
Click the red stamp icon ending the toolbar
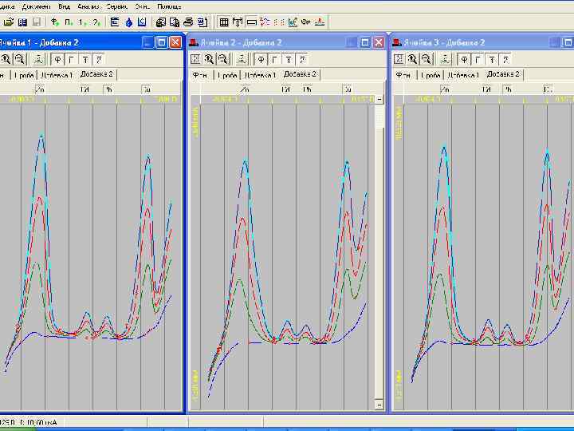[320, 22]
